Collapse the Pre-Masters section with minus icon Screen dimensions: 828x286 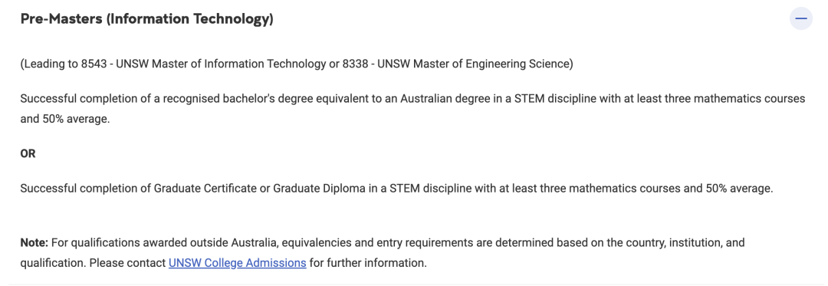coord(801,19)
